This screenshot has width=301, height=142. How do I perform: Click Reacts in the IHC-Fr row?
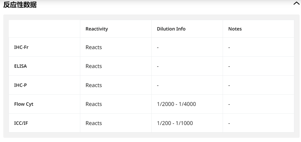(94, 47)
